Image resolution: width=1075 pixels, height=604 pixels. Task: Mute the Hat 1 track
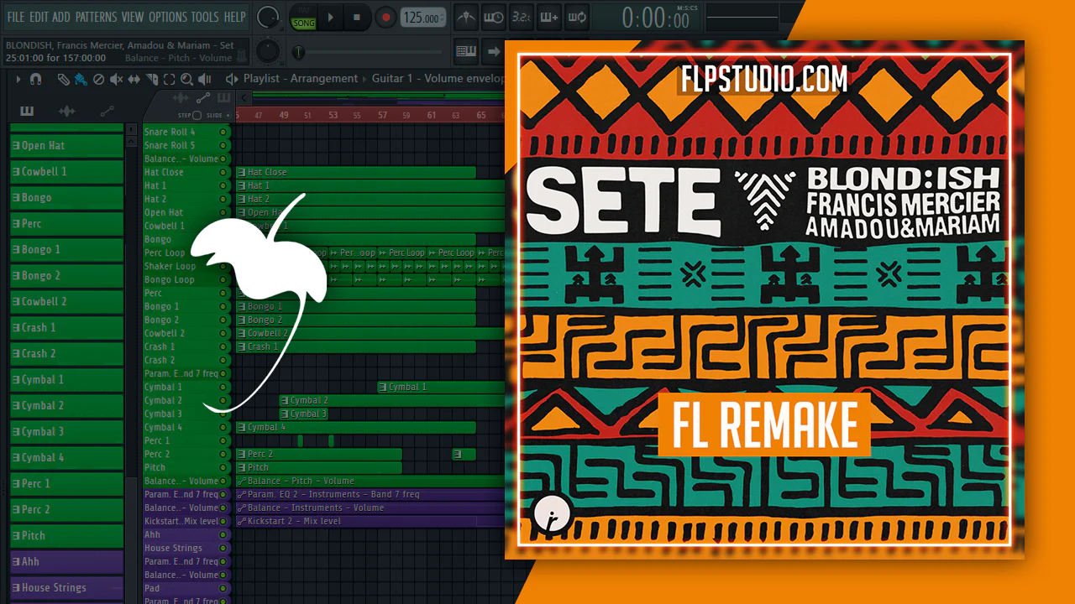[223, 185]
